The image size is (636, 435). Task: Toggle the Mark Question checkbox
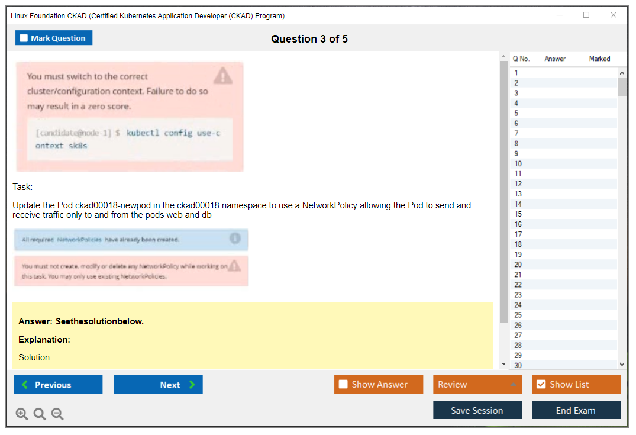tap(24, 38)
